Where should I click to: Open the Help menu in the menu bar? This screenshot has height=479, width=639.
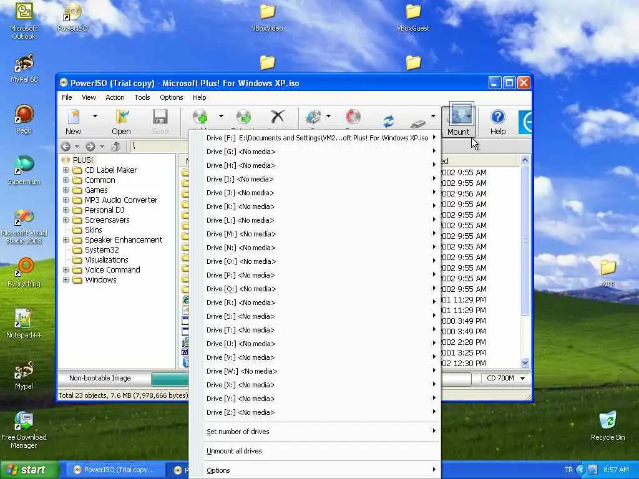(x=199, y=97)
